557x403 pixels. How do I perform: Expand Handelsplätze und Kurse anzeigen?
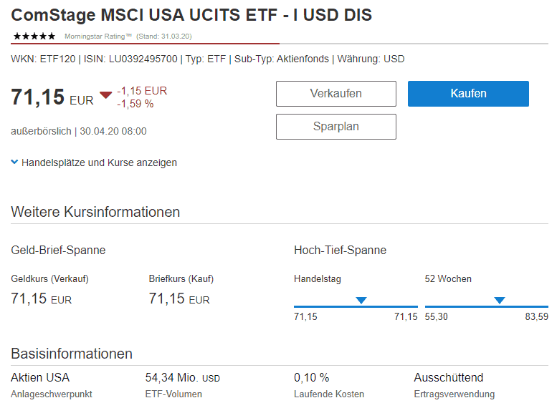(99, 162)
